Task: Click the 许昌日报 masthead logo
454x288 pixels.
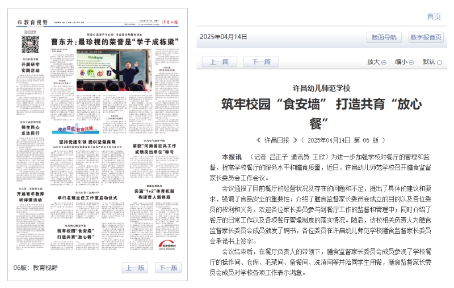Action: pos(170,22)
